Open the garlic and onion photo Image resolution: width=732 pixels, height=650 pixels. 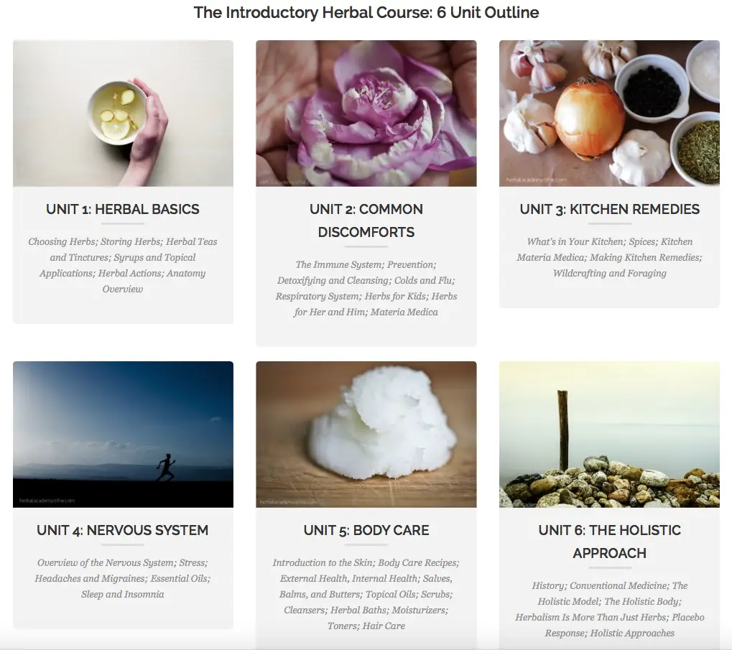pos(609,113)
